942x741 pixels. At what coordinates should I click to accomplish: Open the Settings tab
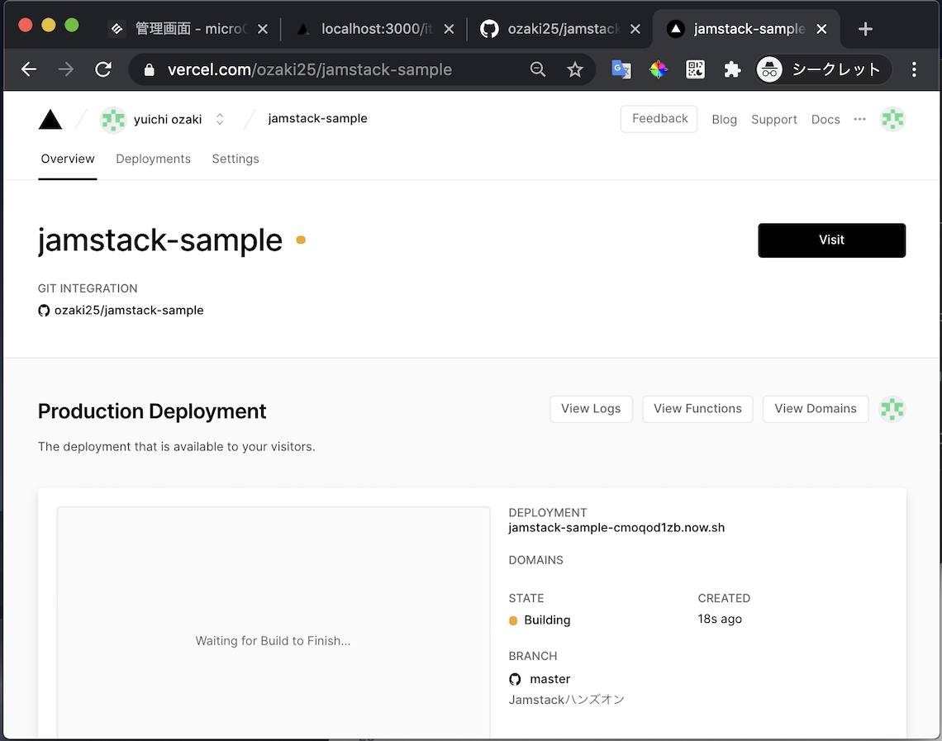click(235, 159)
